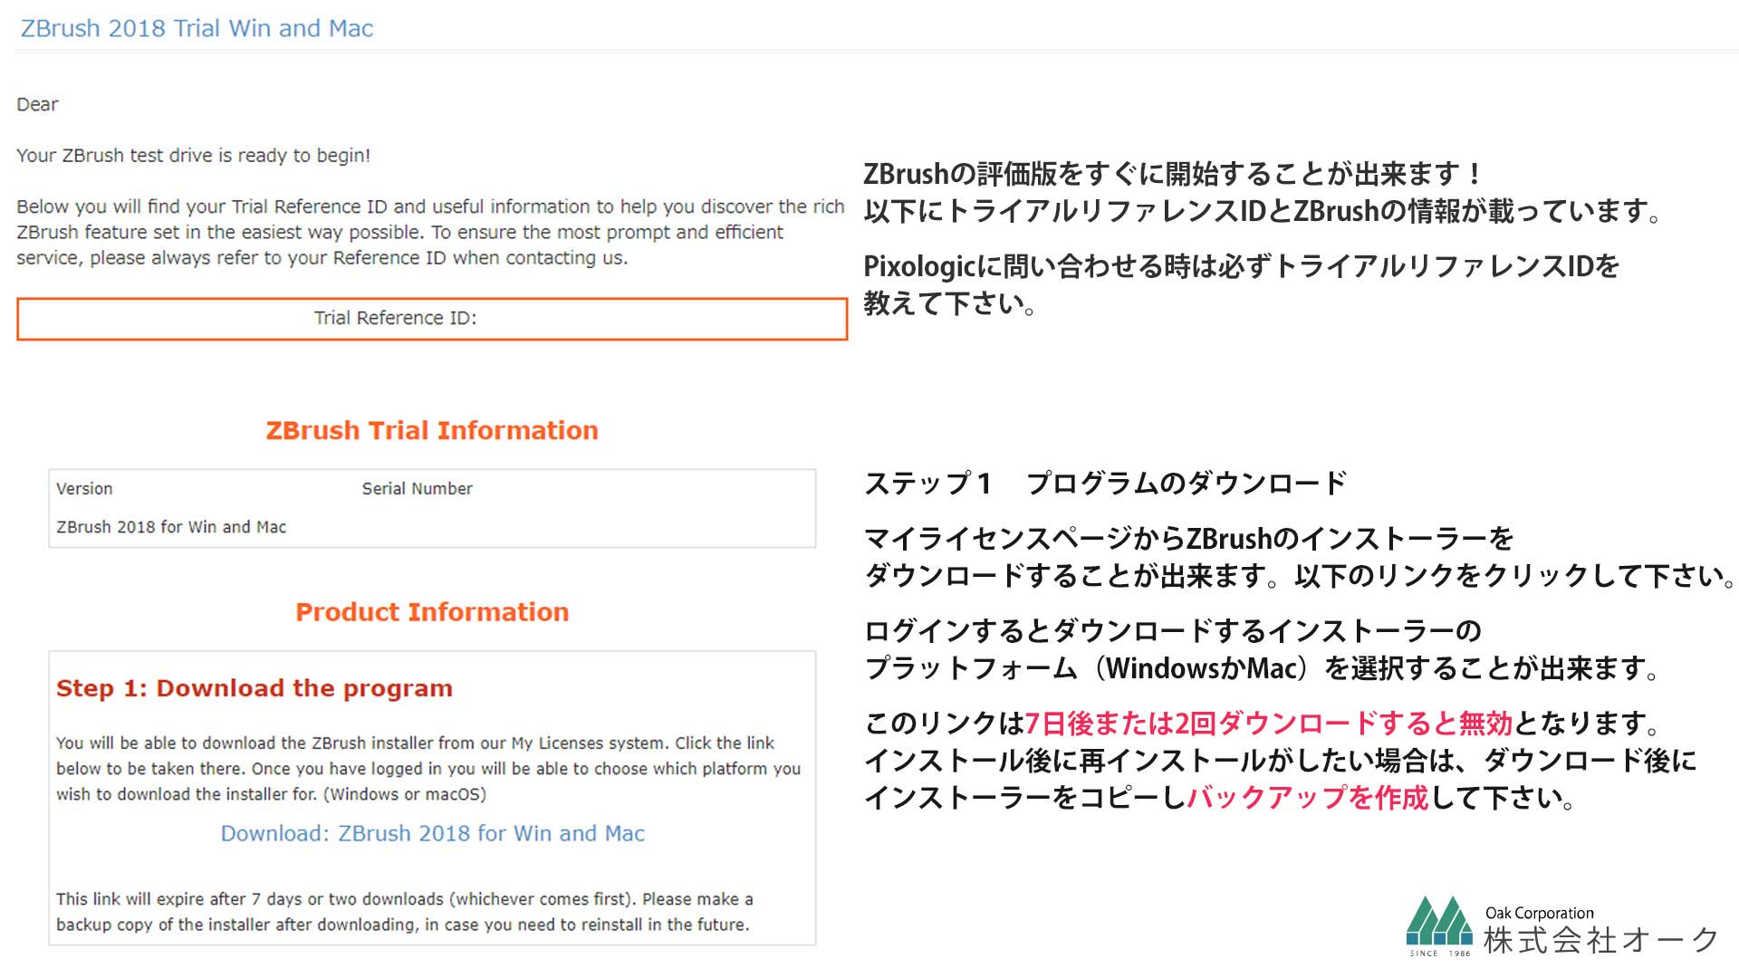Click the 'Pixologicに問い合わせる時は' sentence

coord(1242,284)
